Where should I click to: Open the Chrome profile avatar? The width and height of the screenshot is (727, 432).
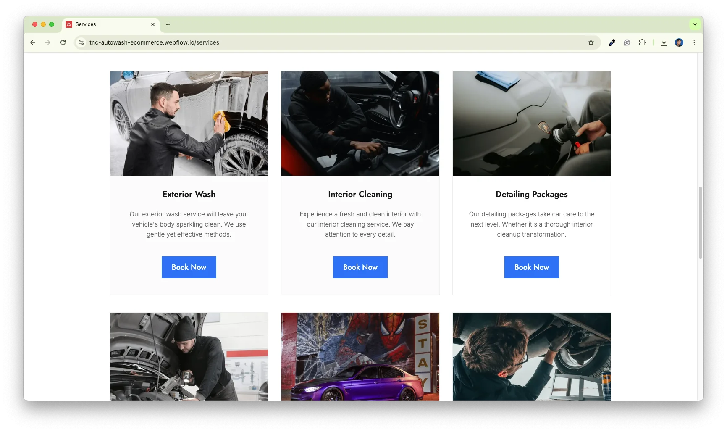679,42
